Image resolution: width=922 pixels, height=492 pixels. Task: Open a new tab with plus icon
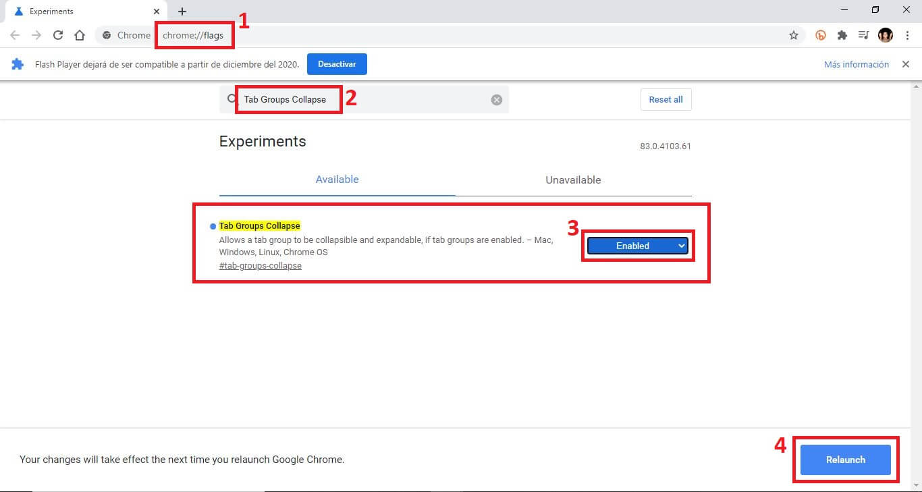tap(182, 11)
